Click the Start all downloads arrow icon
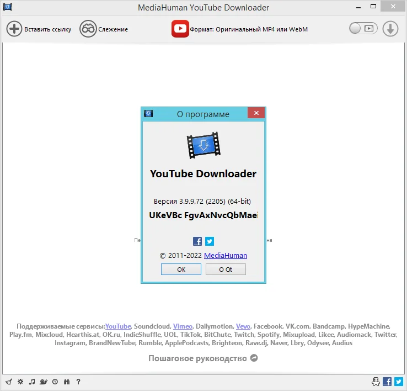 coord(390,29)
